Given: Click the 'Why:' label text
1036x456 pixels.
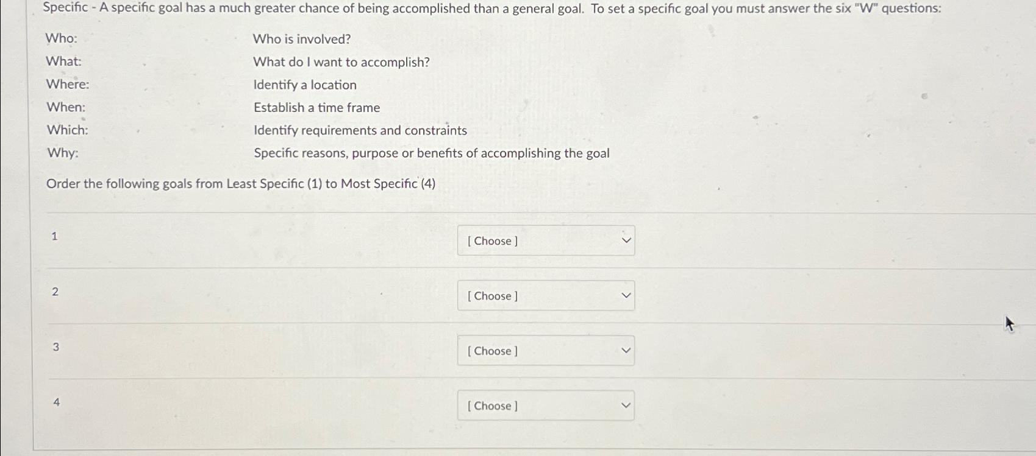Looking at the screenshot, I should pos(62,153).
